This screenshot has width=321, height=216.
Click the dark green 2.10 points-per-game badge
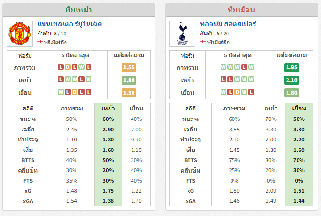pyautogui.click(x=291, y=80)
